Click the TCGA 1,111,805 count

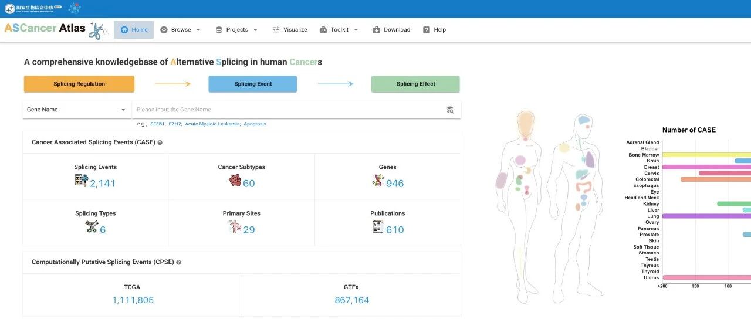133,300
